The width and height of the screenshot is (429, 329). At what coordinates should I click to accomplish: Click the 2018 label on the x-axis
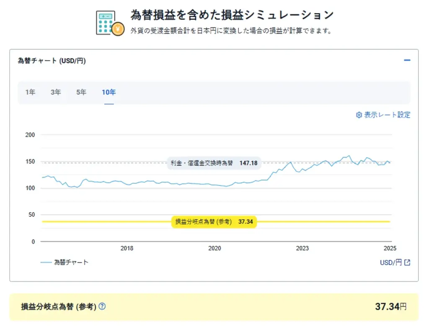click(x=127, y=248)
